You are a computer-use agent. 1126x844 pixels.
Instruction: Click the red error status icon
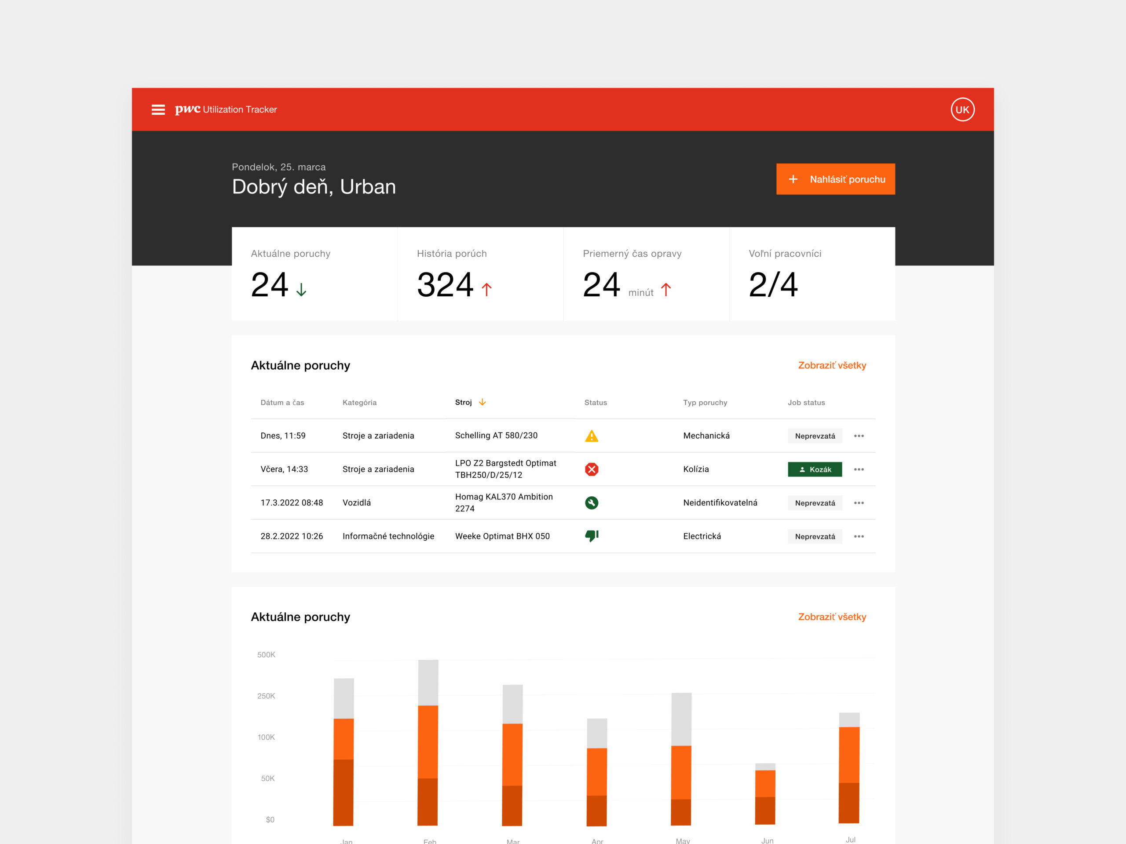click(x=591, y=469)
